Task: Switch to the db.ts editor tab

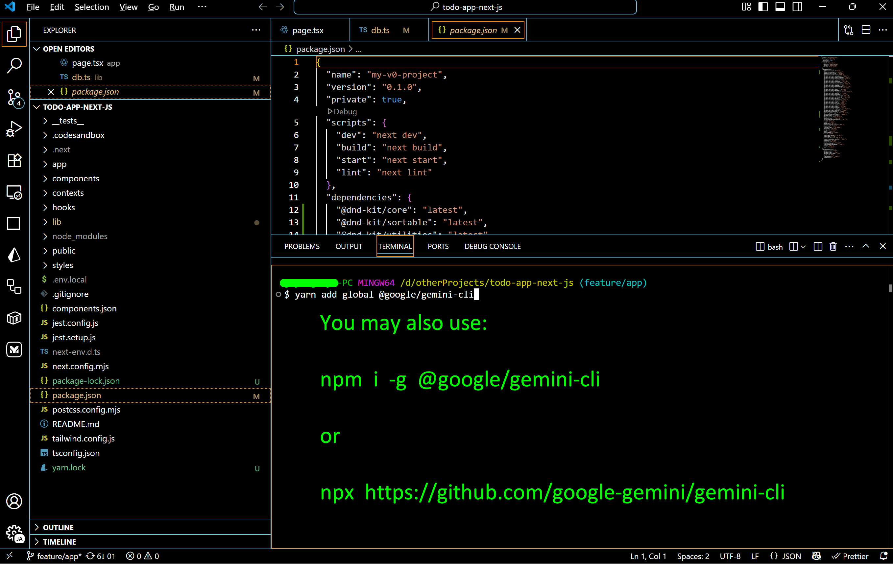Action: tap(389, 30)
